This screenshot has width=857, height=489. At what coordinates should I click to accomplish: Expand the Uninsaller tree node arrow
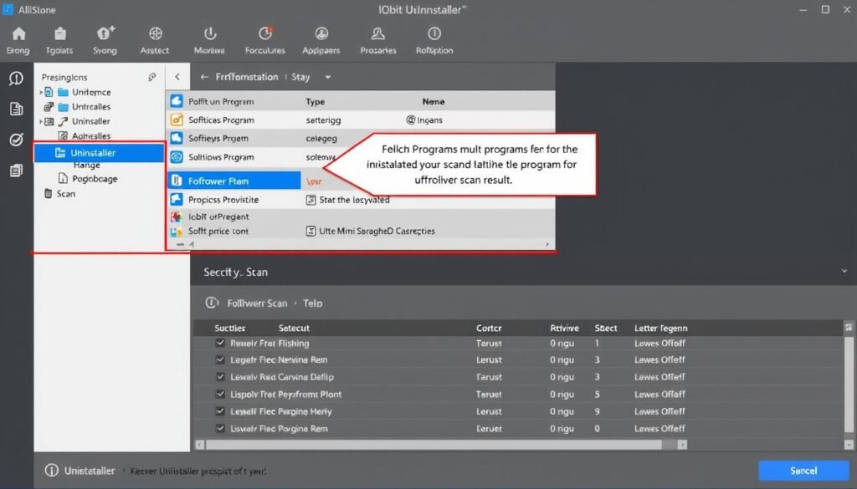(41, 121)
